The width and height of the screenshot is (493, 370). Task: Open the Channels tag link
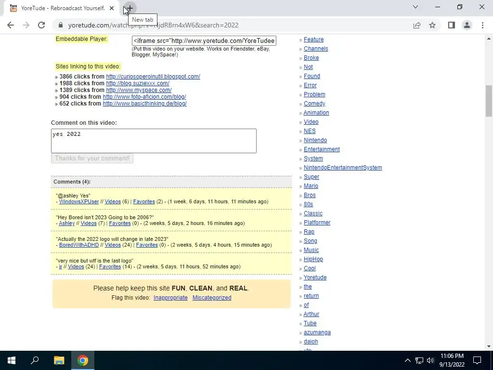tap(316, 49)
